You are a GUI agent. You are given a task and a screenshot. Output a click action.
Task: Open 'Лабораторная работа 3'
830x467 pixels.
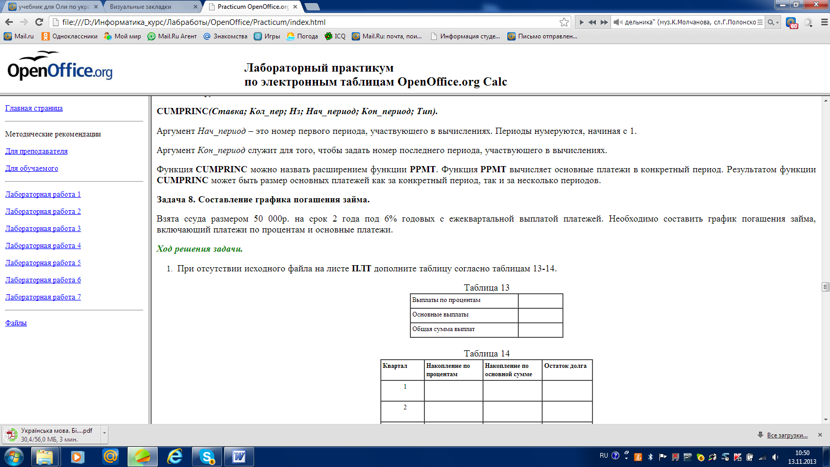[x=43, y=228]
